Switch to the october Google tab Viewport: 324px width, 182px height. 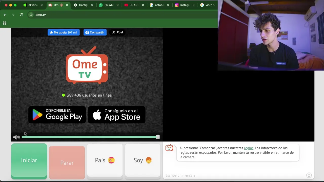pos(159,5)
